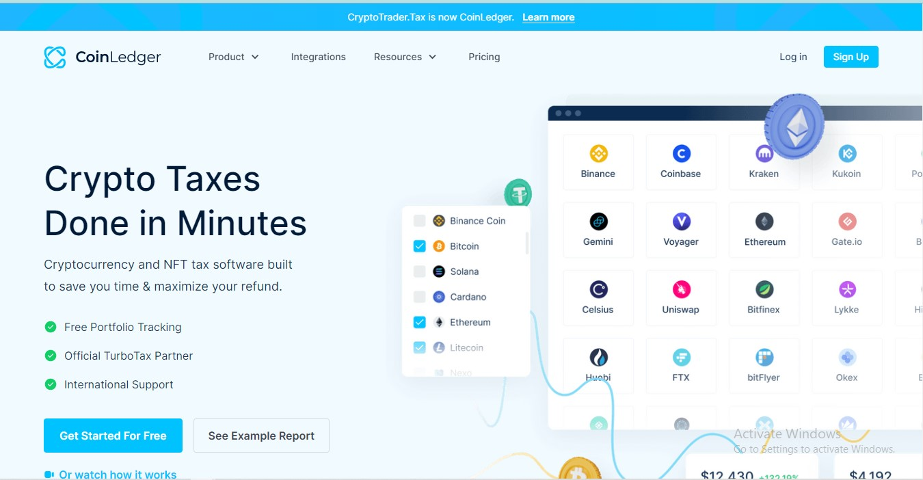Click the video camera icon beside watch link
923x480 pixels.
pyautogui.click(x=49, y=475)
